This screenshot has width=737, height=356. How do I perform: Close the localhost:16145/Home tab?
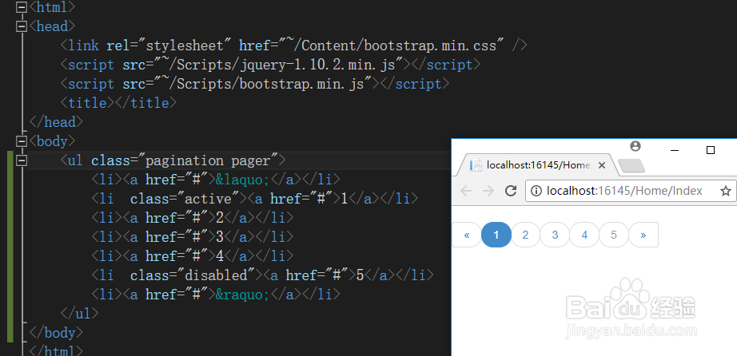(x=602, y=165)
